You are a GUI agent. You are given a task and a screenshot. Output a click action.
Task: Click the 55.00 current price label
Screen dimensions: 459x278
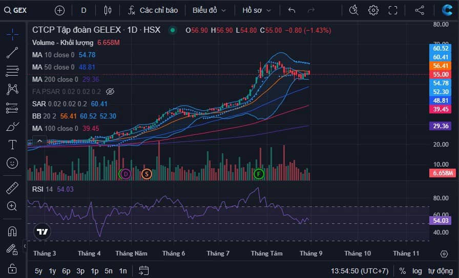441,75
